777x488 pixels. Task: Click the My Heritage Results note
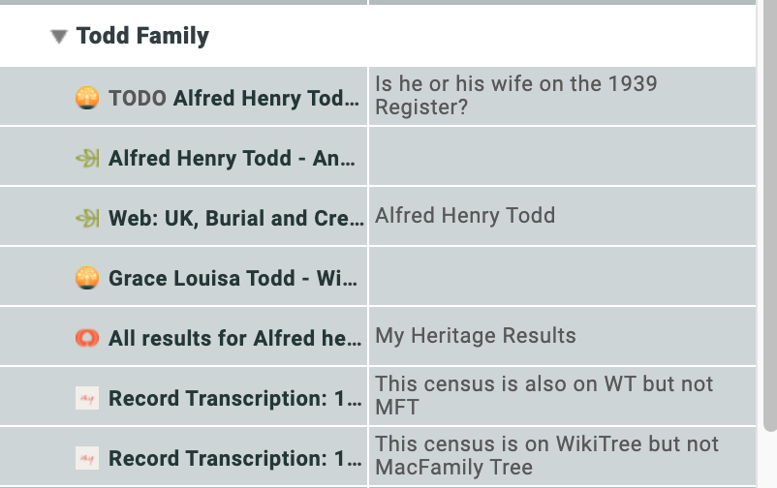(x=476, y=336)
